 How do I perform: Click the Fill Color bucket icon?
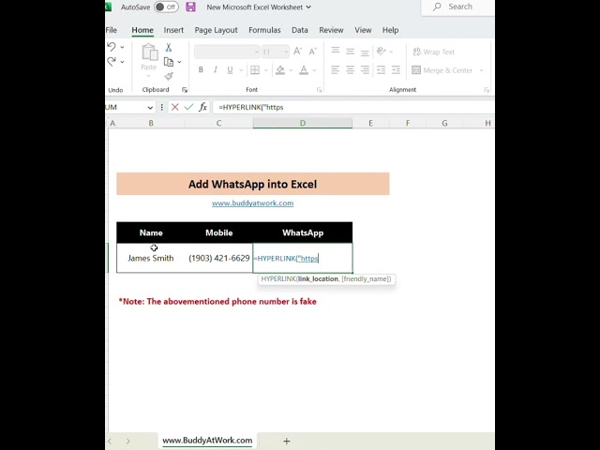[x=280, y=69]
